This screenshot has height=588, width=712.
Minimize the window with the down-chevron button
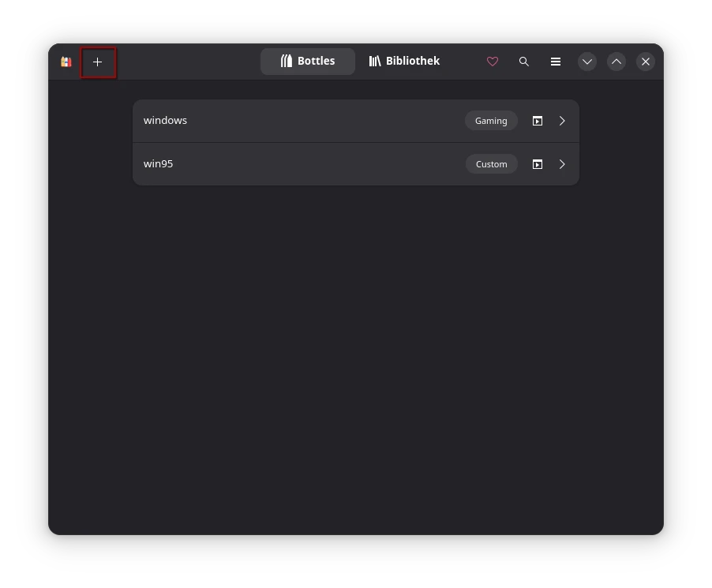pyautogui.click(x=587, y=62)
